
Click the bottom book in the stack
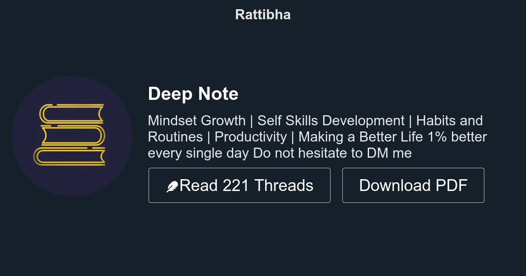[70, 156]
